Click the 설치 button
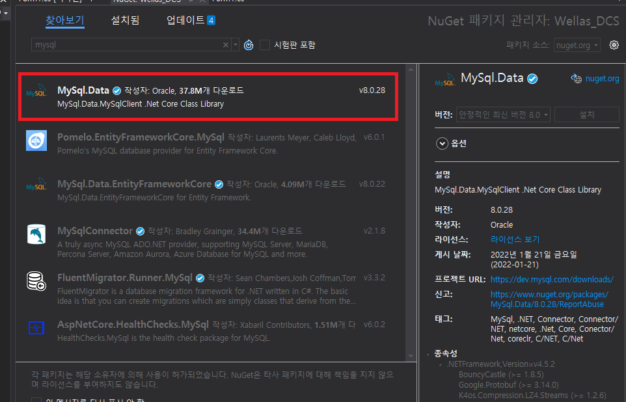Viewport: 626px width, 402px height. coord(586,114)
